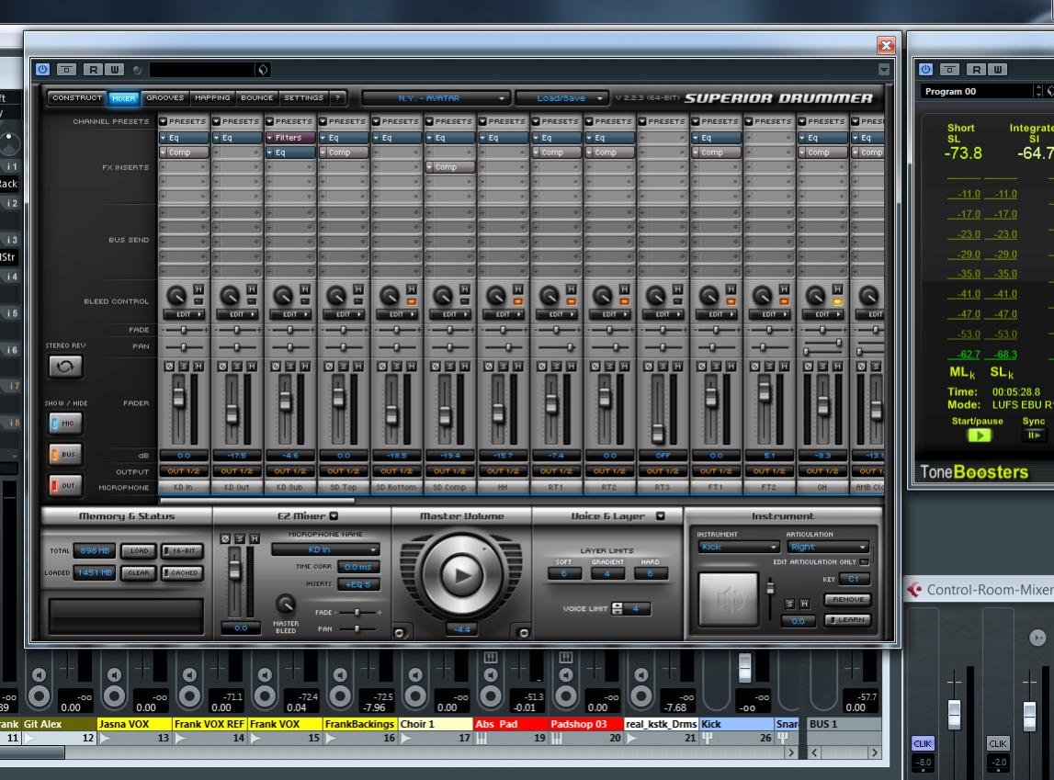Click the help question mark tab
The image size is (1054, 780).
pyautogui.click(x=338, y=98)
